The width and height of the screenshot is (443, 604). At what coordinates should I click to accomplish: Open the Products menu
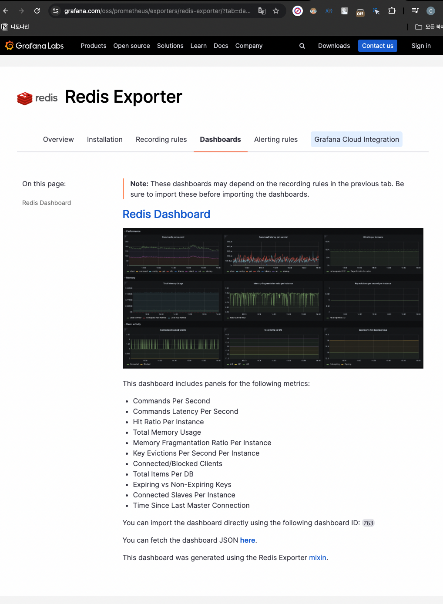click(94, 46)
